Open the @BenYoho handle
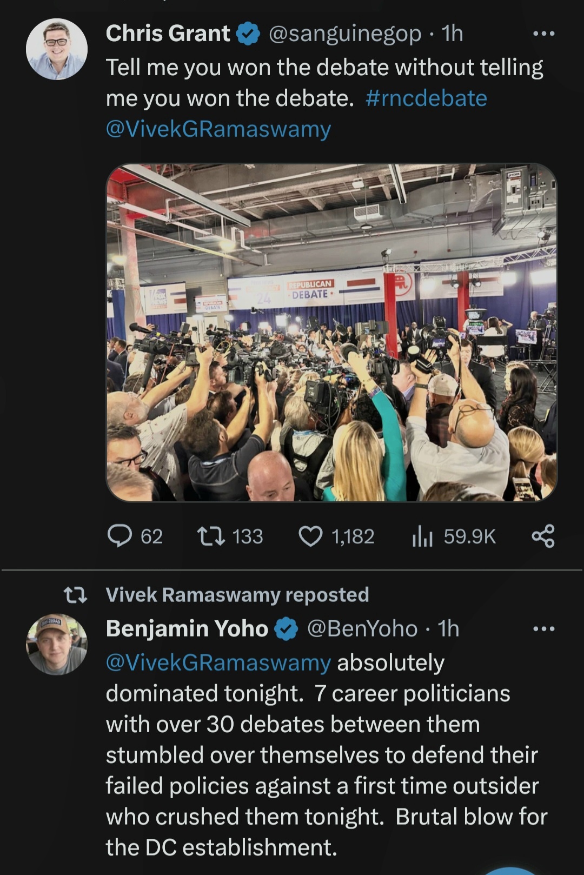Screen dimensions: 584x875 362,628
